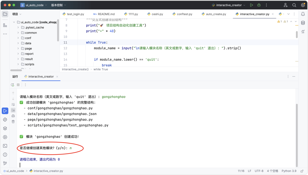The height and width of the screenshot is (175, 308).
Task: Click the project tree horizontal scrollbar
Action: (x=16, y=70)
